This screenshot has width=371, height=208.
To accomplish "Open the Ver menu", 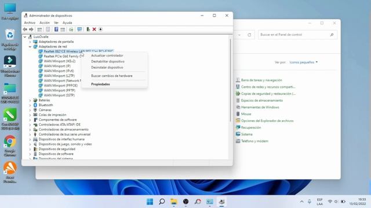I will (x=56, y=23).
